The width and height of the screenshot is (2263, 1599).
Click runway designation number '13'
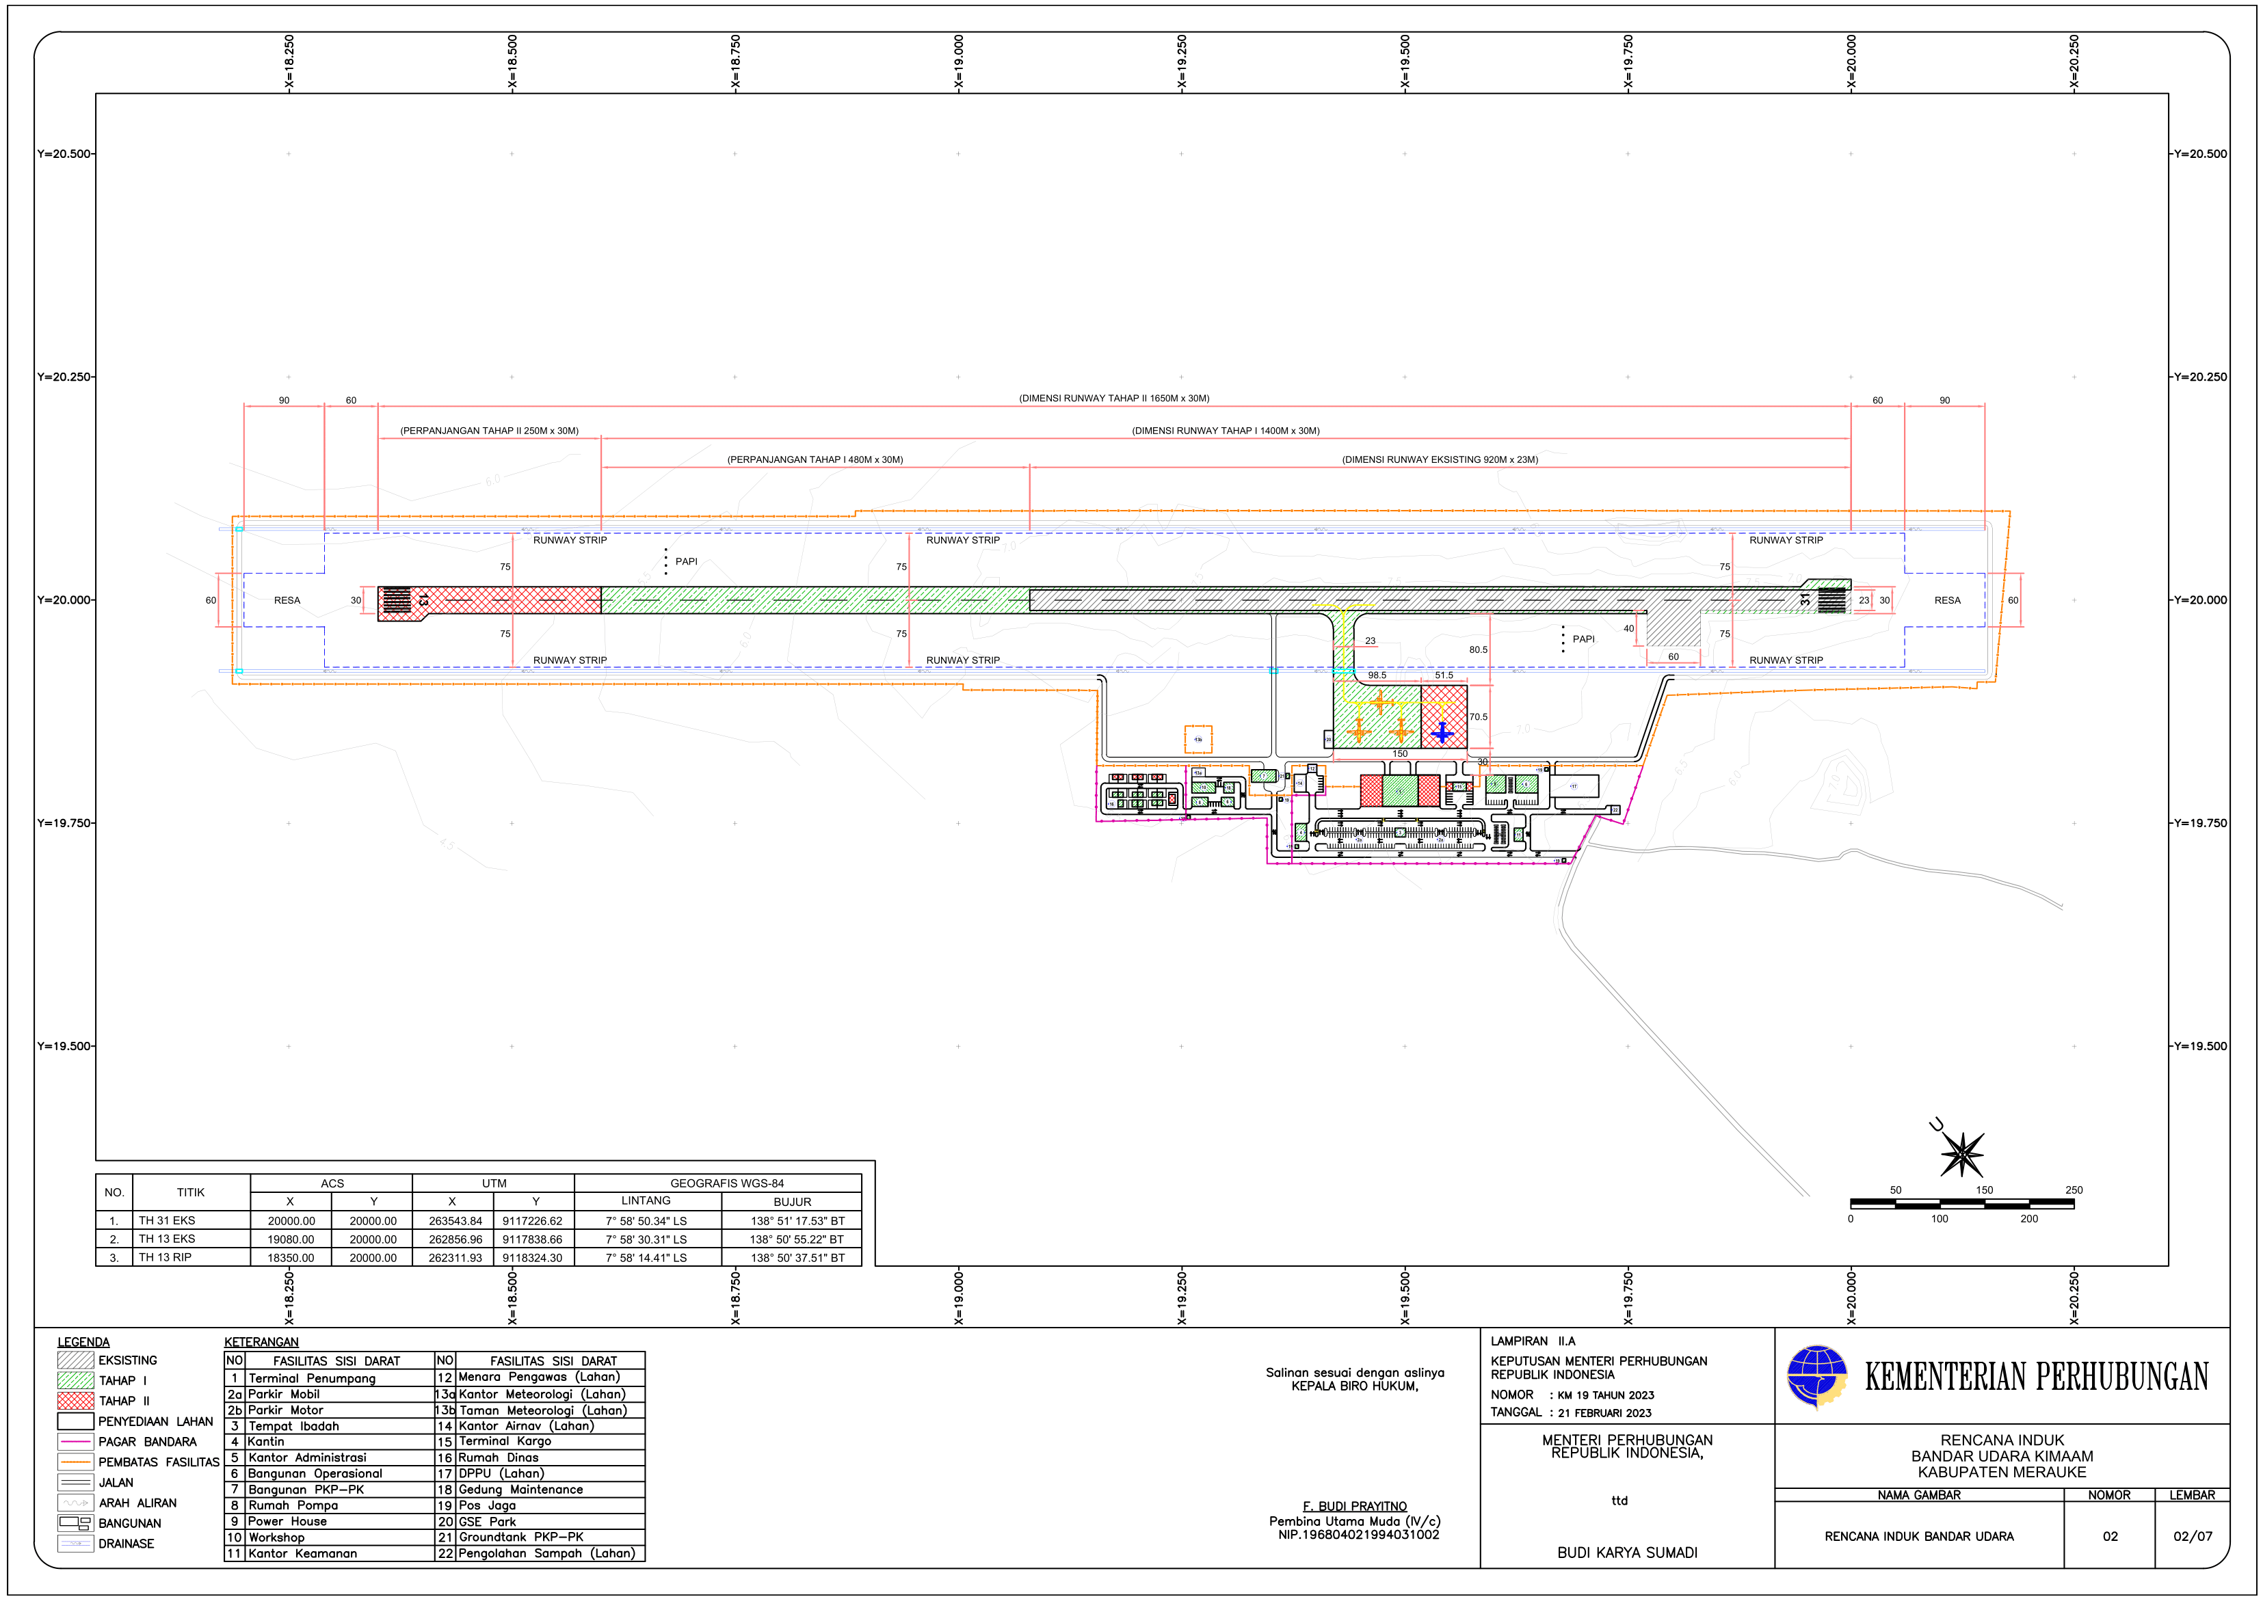pos(423,600)
